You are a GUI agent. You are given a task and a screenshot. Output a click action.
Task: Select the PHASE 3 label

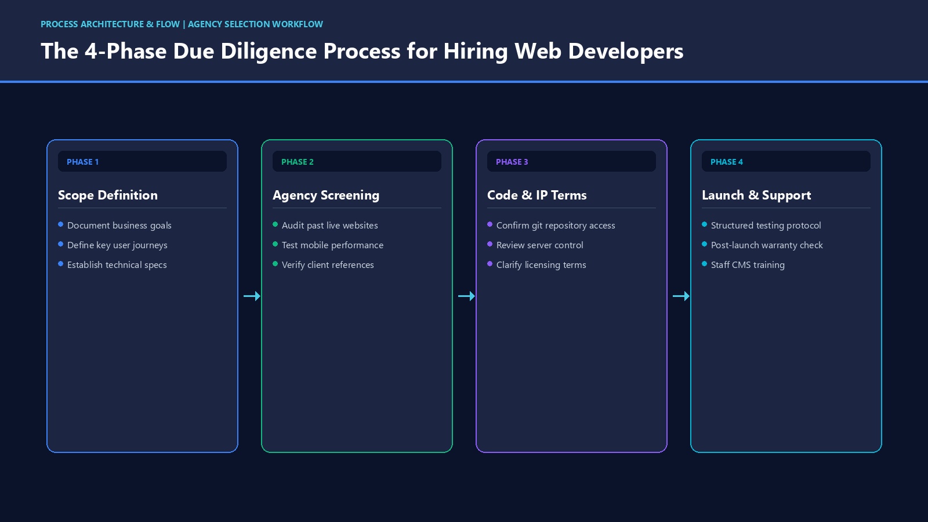coord(512,162)
